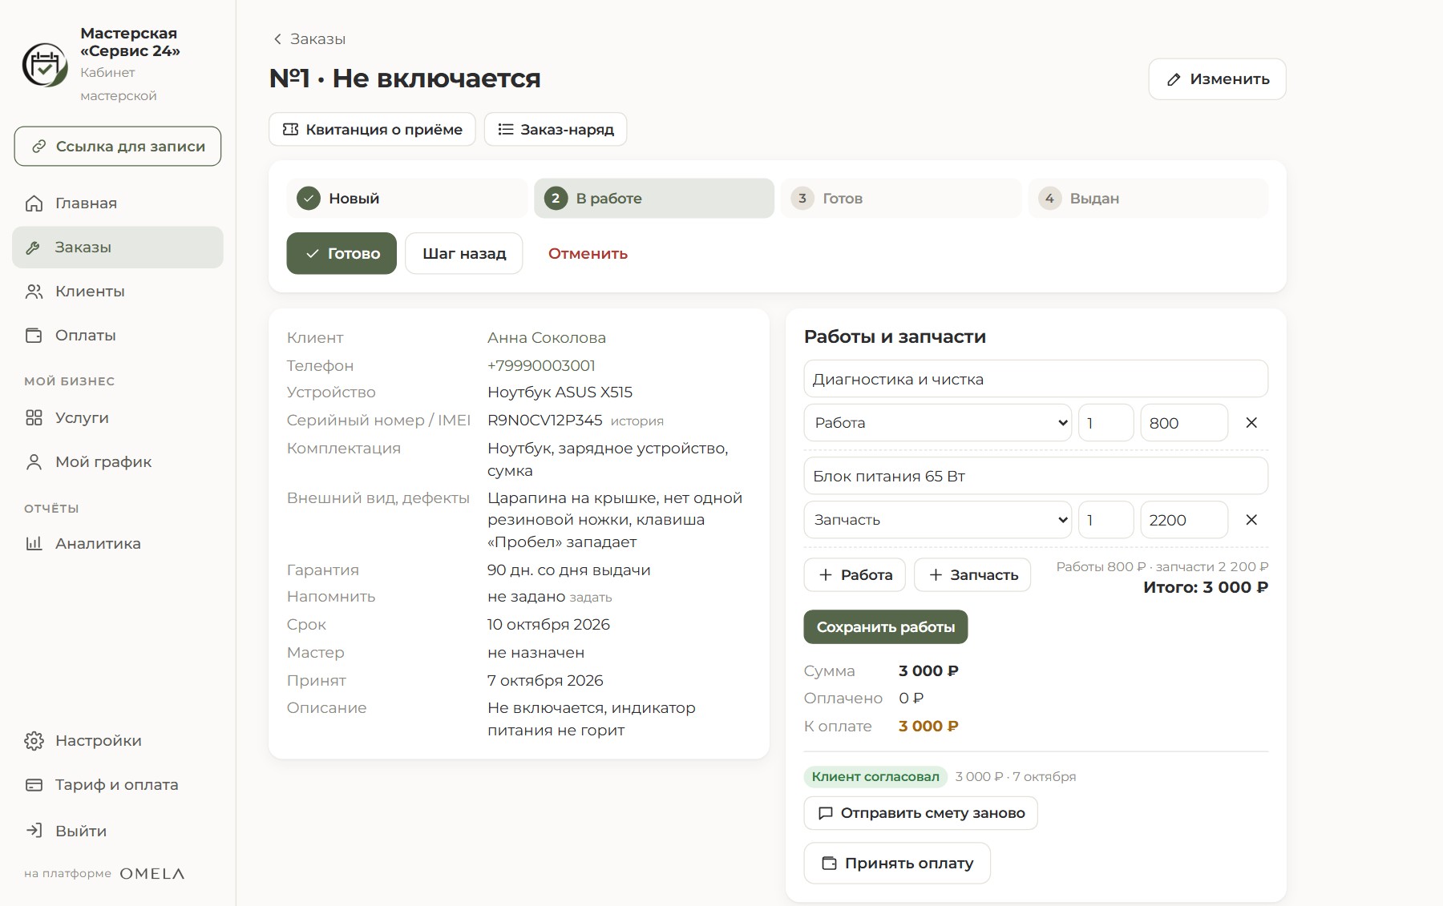Click the pencil icon in Изменить button
Image resolution: width=1443 pixels, height=906 pixels.
[x=1174, y=79]
